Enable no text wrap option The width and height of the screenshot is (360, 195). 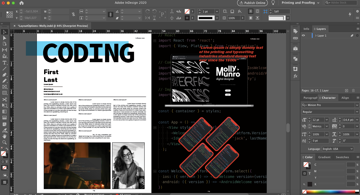point(251,11)
